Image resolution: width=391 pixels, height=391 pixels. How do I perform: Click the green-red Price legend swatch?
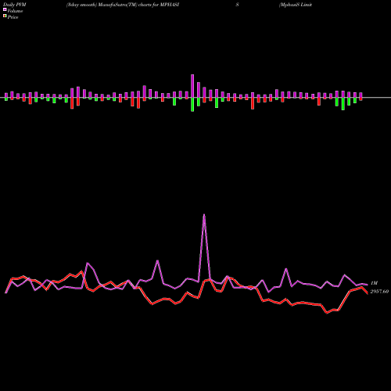pos(5,16)
